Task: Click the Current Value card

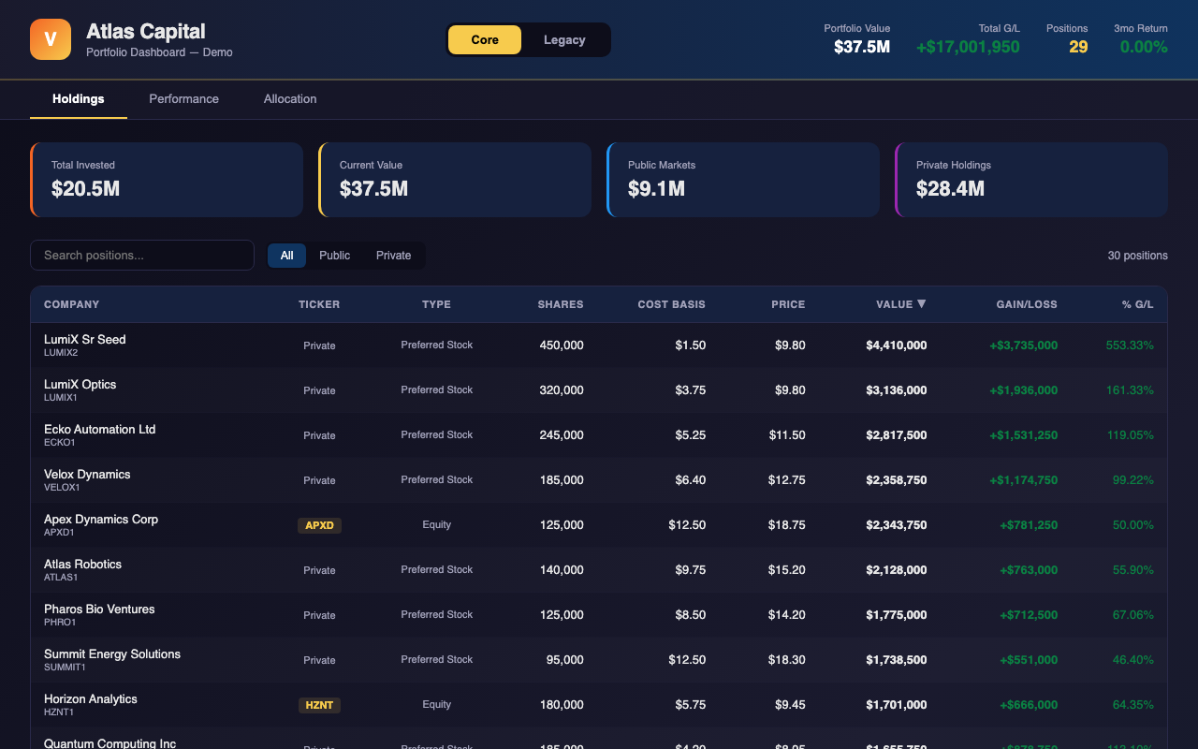Action: [x=455, y=180]
